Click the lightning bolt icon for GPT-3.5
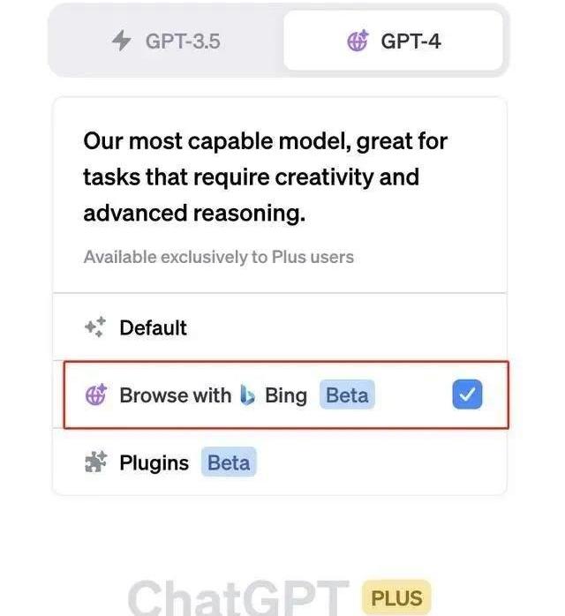This screenshot has width=565, height=616. 122,41
